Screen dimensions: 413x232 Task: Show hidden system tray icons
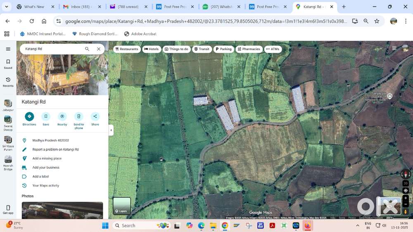[x=358, y=225]
